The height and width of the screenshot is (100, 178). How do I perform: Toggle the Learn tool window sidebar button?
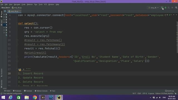(x=1, y=23)
